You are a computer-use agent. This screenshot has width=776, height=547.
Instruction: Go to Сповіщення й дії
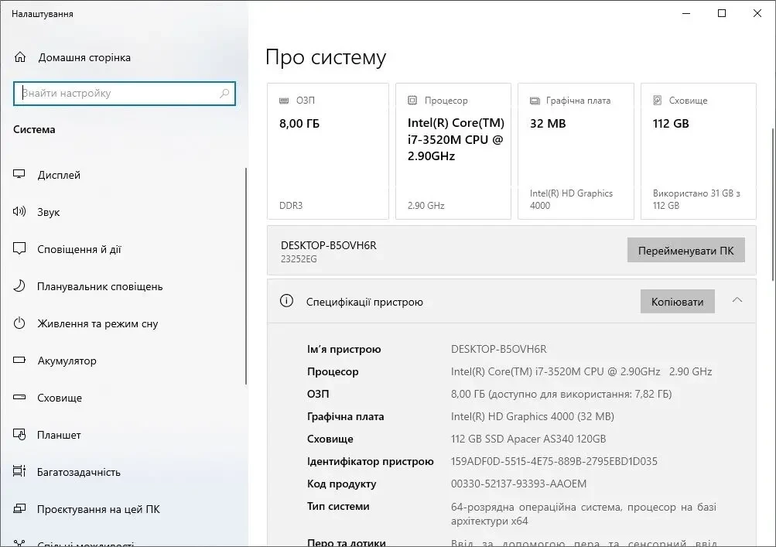[x=79, y=249]
